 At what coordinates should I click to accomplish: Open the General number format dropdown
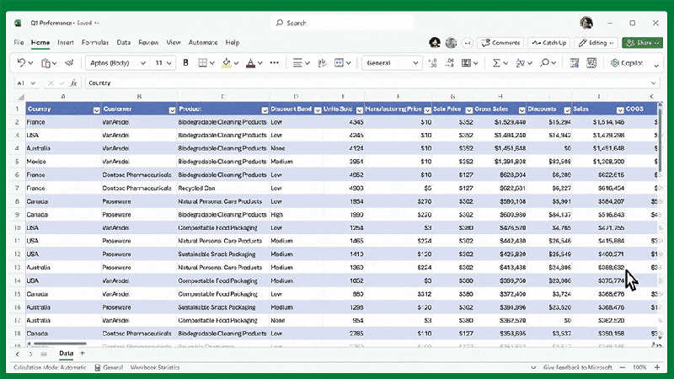(x=415, y=63)
